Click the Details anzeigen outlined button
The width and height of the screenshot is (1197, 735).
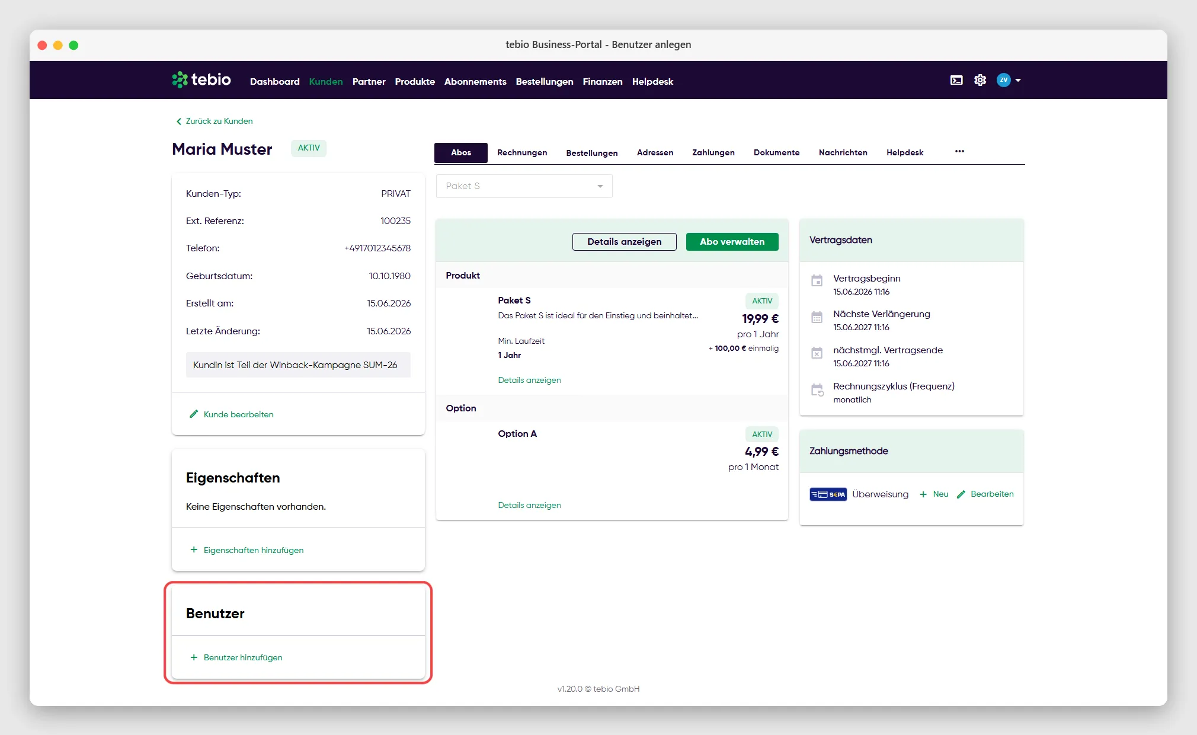624,242
